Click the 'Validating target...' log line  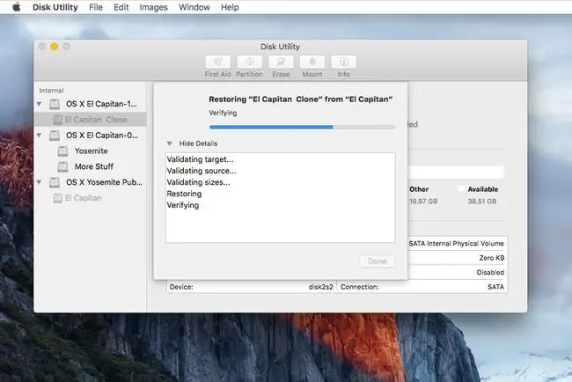click(200, 159)
